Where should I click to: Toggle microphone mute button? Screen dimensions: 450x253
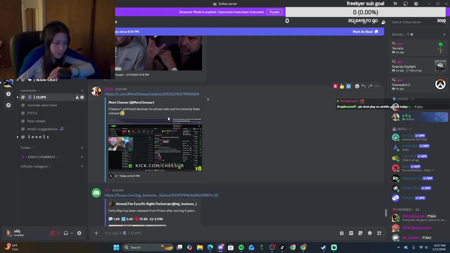click(52, 233)
